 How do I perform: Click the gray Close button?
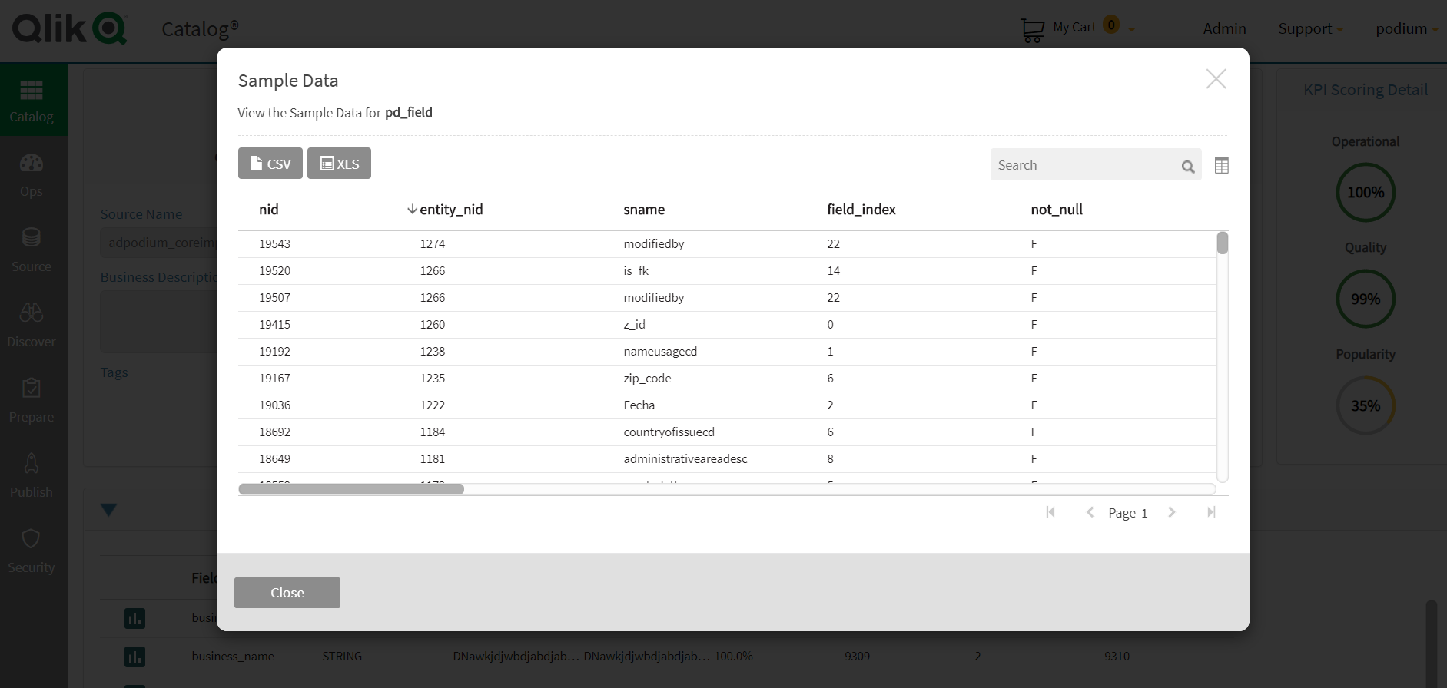pos(287,593)
